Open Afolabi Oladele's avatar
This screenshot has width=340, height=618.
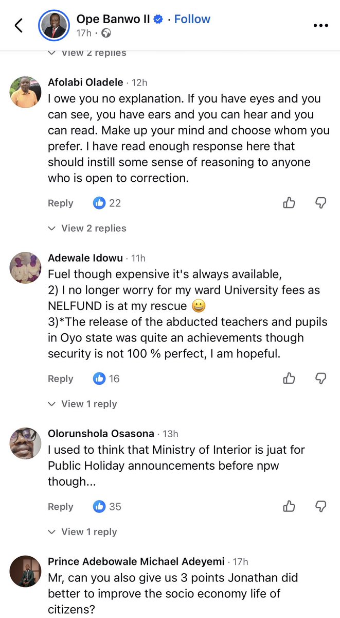(x=26, y=92)
